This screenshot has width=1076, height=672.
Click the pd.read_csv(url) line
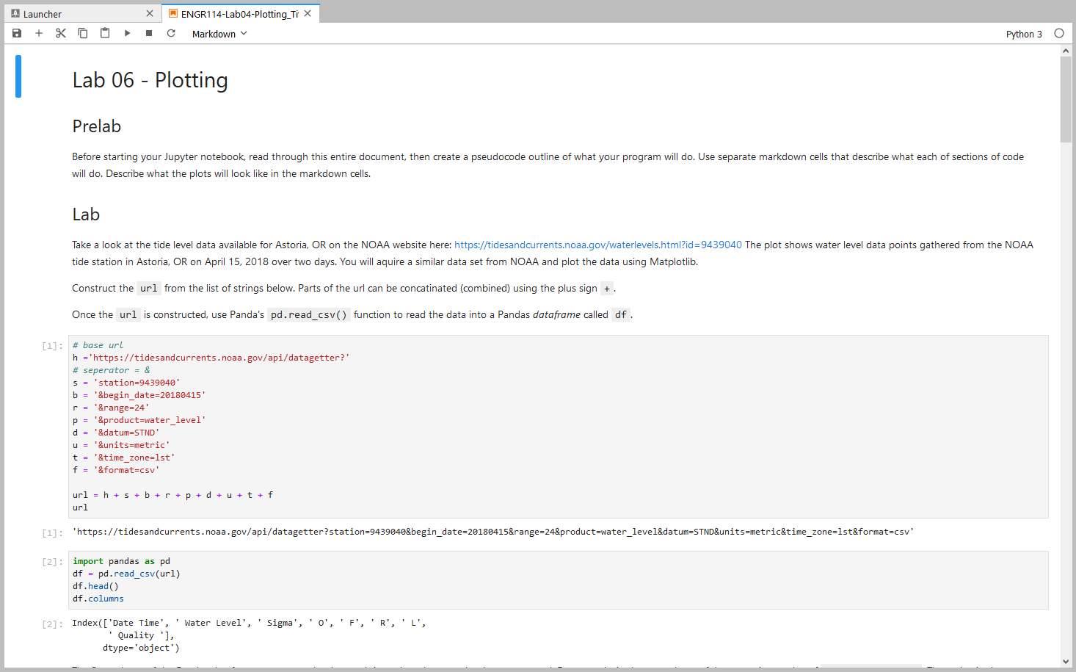(x=126, y=574)
